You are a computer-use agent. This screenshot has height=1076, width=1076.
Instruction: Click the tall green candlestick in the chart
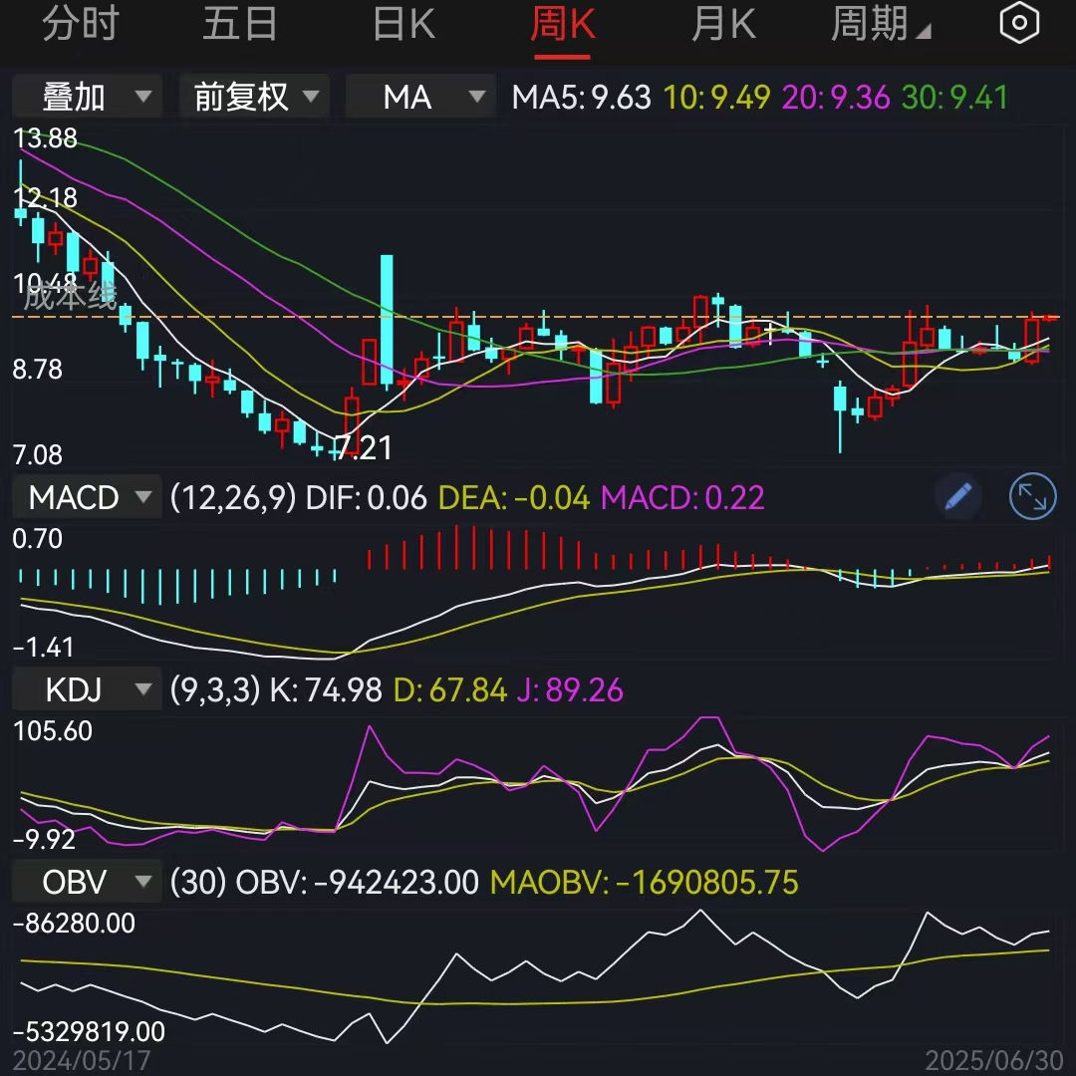point(386,319)
